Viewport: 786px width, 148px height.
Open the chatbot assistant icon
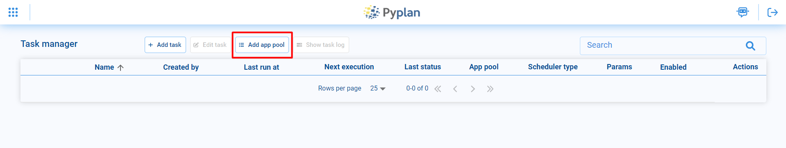[743, 12]
